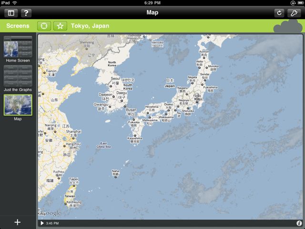305x229 pixels.
Task: Tap the locate-me crosshair button
Action: 44,26
